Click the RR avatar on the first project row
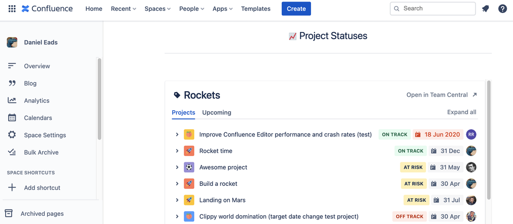The height and width of the screenshot is (224, 513). coord(471,134)
